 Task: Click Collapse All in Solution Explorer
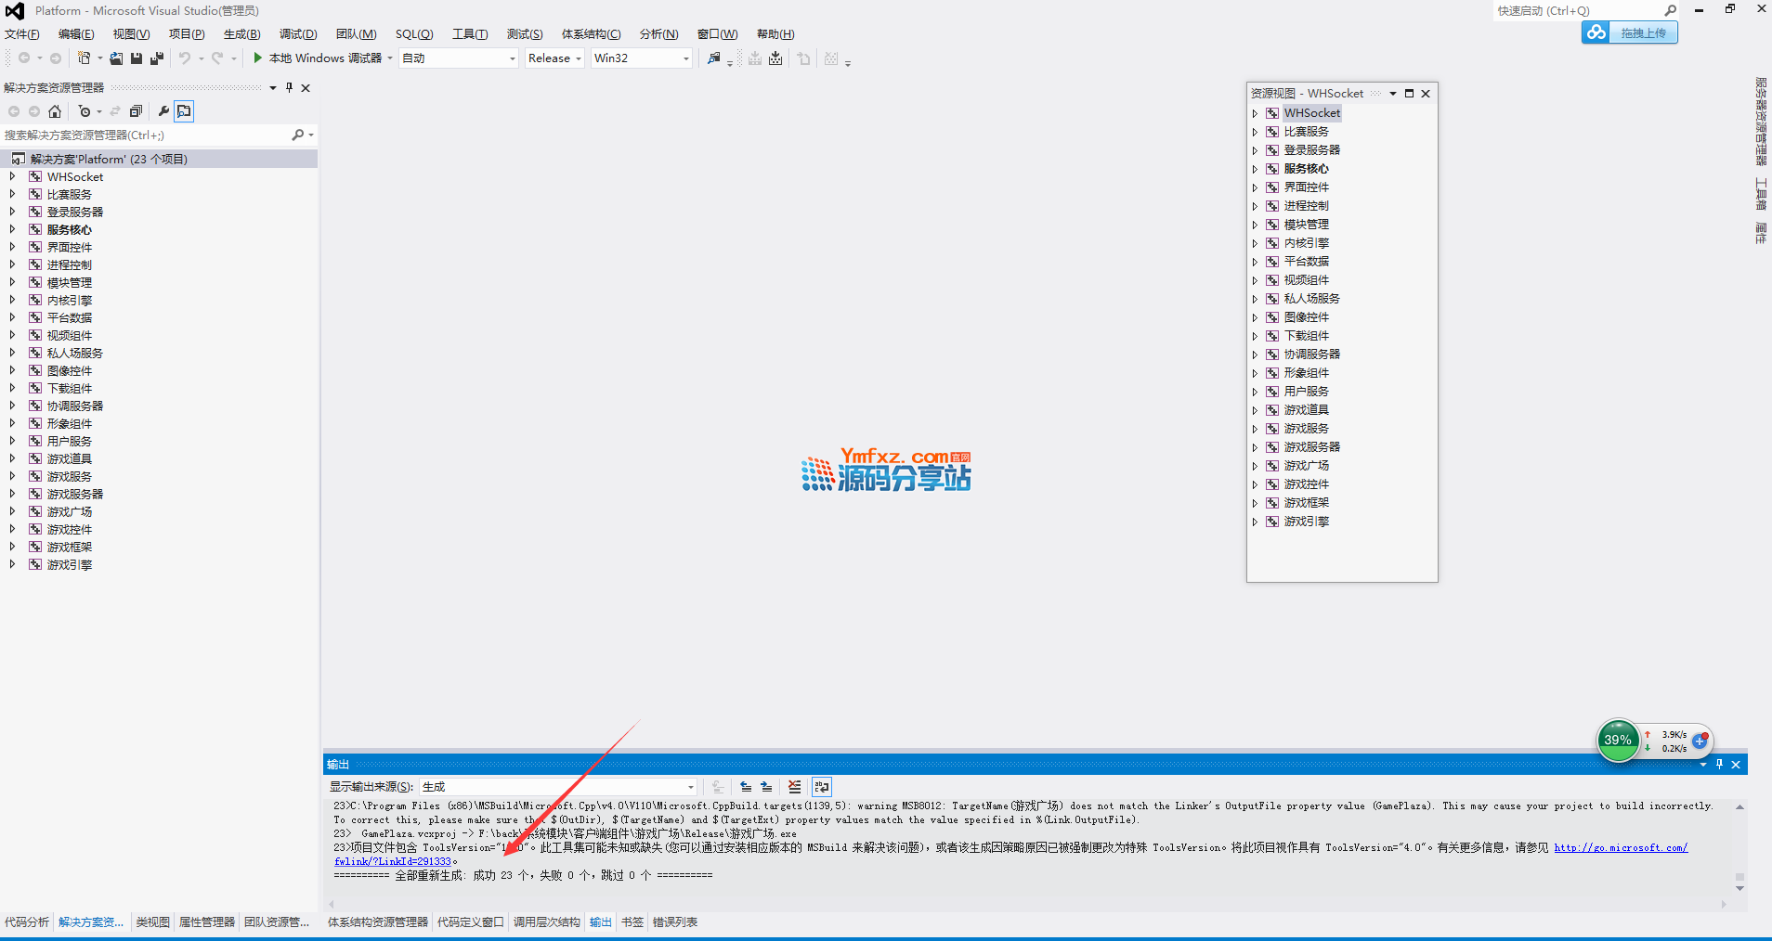coord(136,111)
